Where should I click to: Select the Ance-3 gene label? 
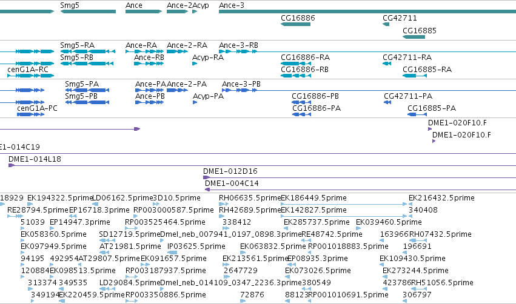click(x=232, y=5)
